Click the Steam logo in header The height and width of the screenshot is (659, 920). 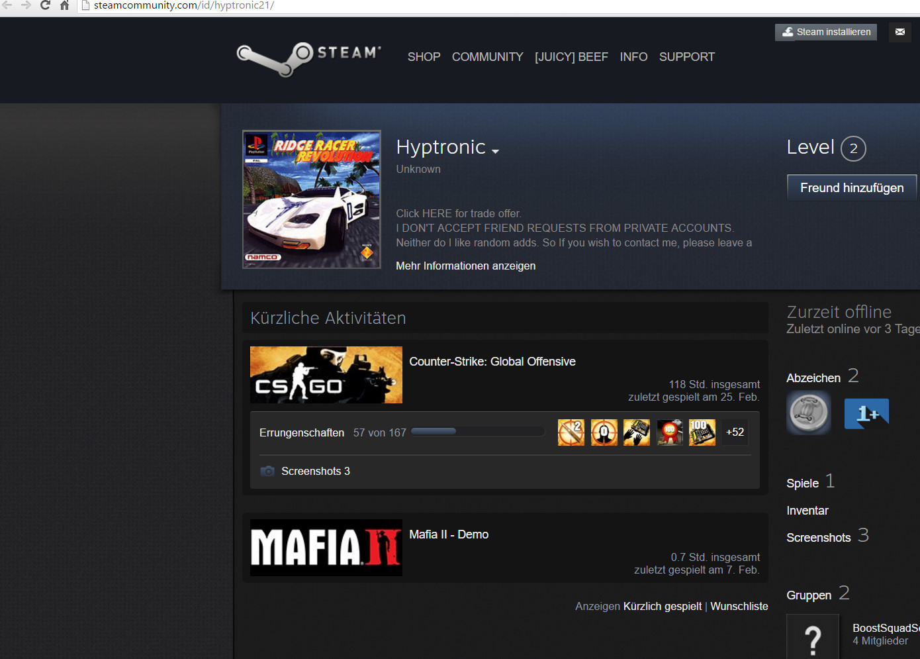click(308, 58)
